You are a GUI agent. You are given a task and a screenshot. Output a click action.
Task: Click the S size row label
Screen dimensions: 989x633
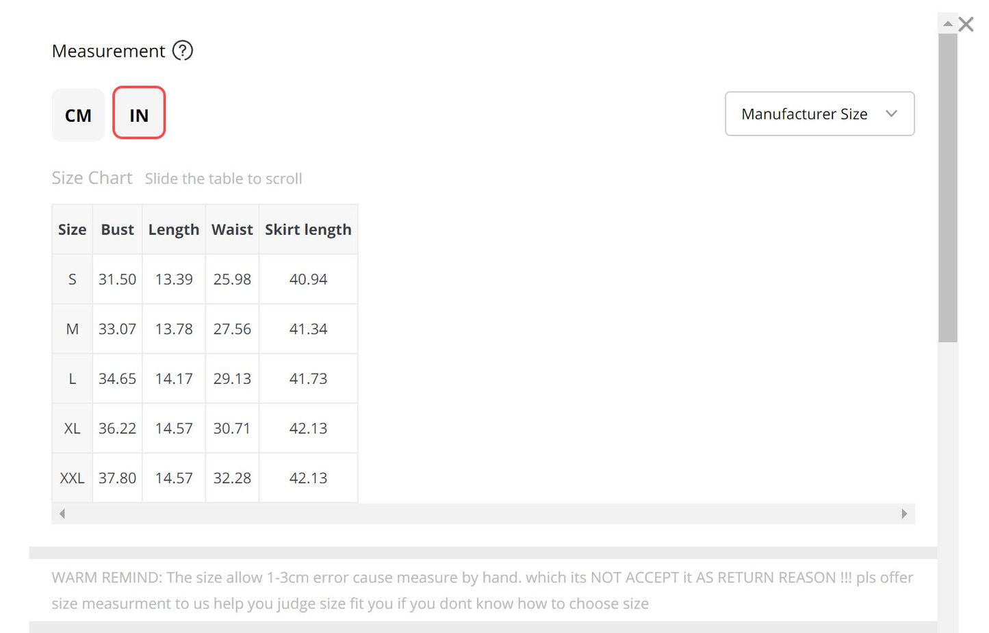pyautogui.click(x=72, y=279)
